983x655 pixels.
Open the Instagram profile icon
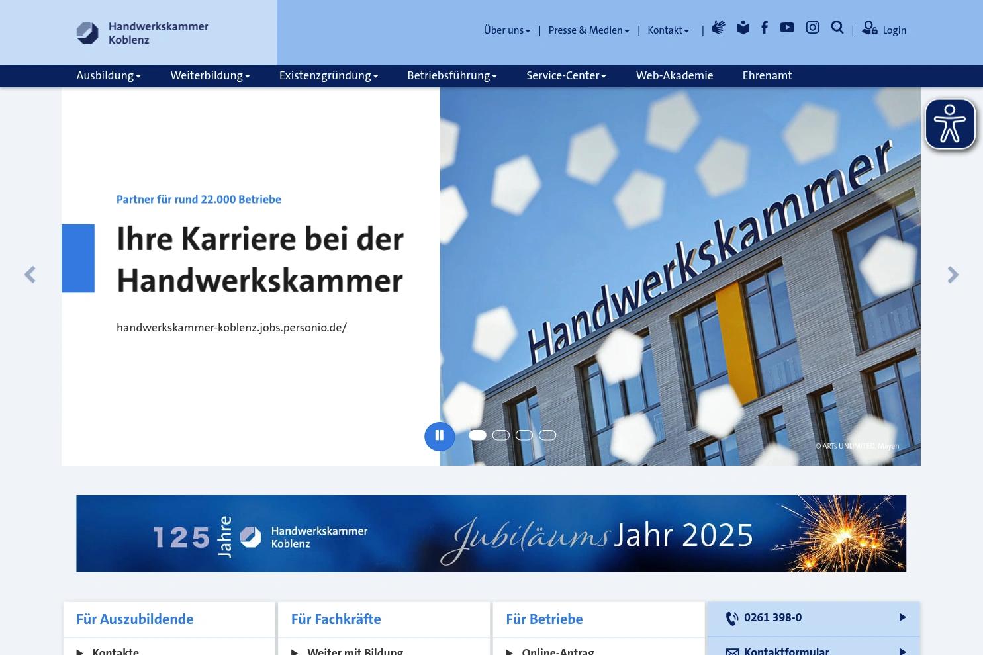(812, 27)
